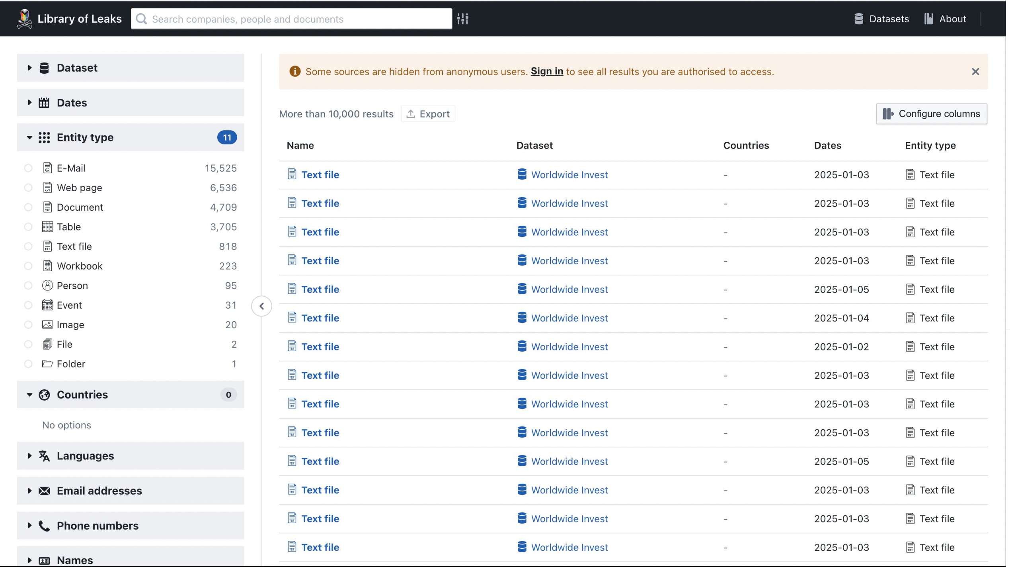Focus the companies and documents search field

pyautogui.click(x=298, y=19)
